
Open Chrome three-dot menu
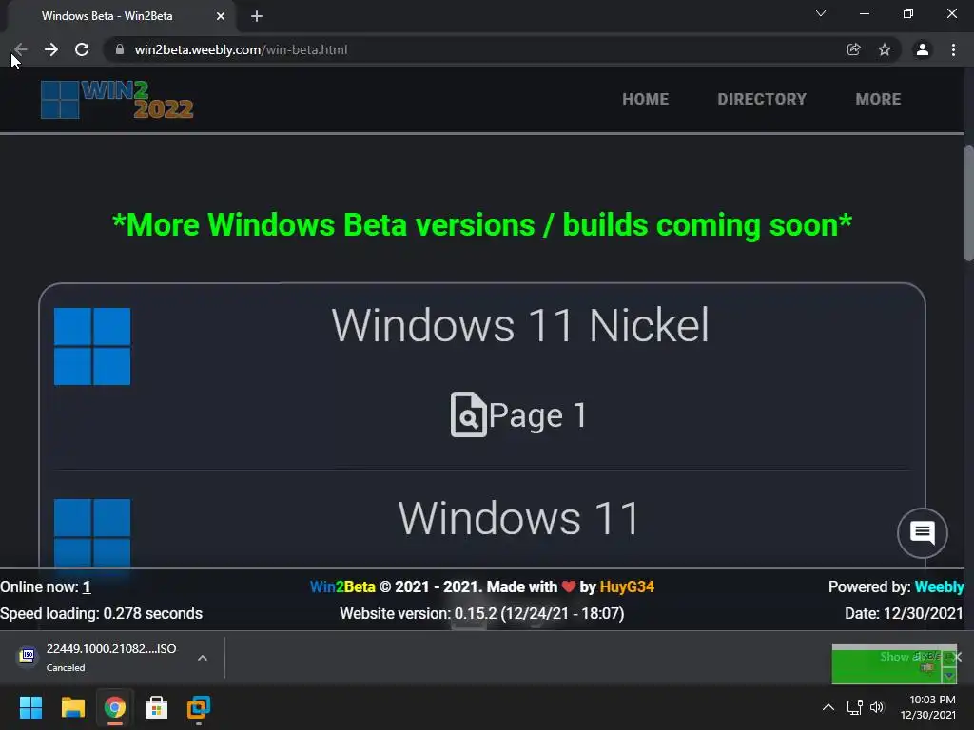[x=953, y=49]
